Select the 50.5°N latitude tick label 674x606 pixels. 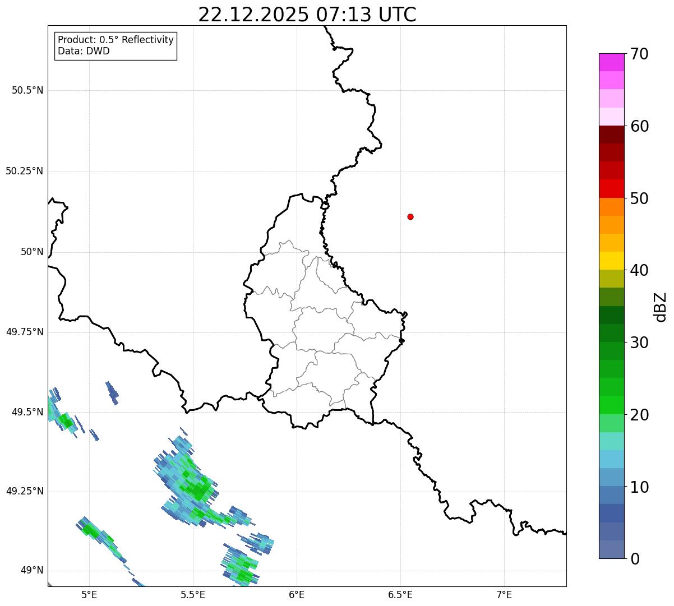27,90
